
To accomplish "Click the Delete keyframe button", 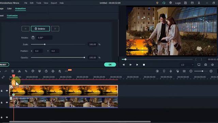I will pyautogui.click(x=40, y=29).
